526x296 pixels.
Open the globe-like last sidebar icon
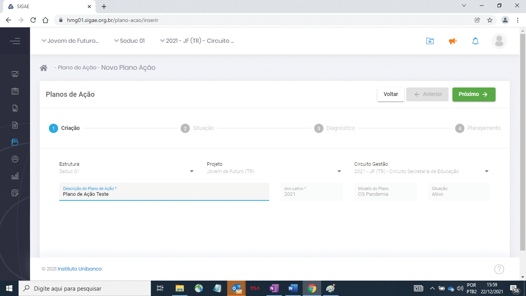(x=15, y=193)
